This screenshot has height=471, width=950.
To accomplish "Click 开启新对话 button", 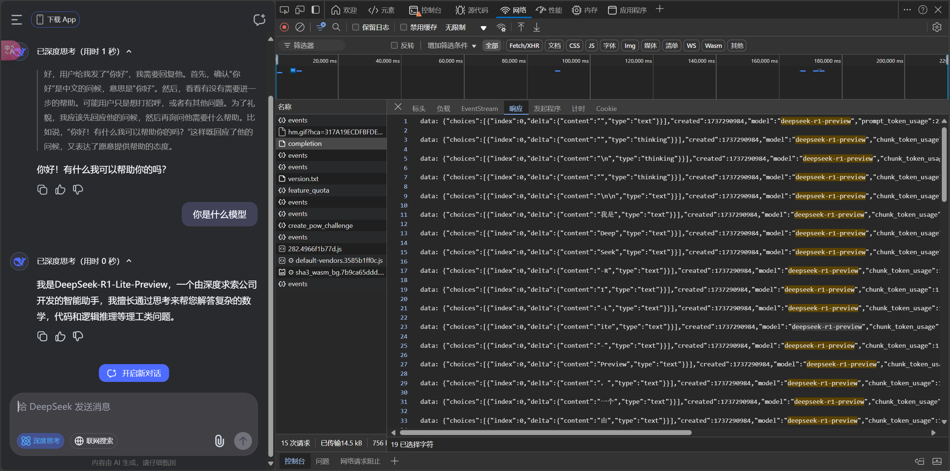I will pyautogui.click(x=134, y=373).
